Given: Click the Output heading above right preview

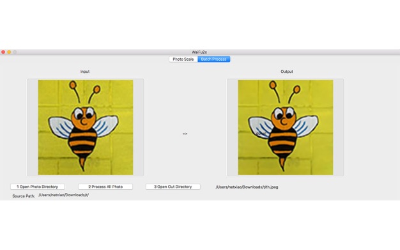Looking at the screenshot, I should [x=287, y=72].
